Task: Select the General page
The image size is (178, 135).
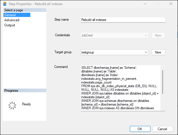Action: click(x=10, y=15)
